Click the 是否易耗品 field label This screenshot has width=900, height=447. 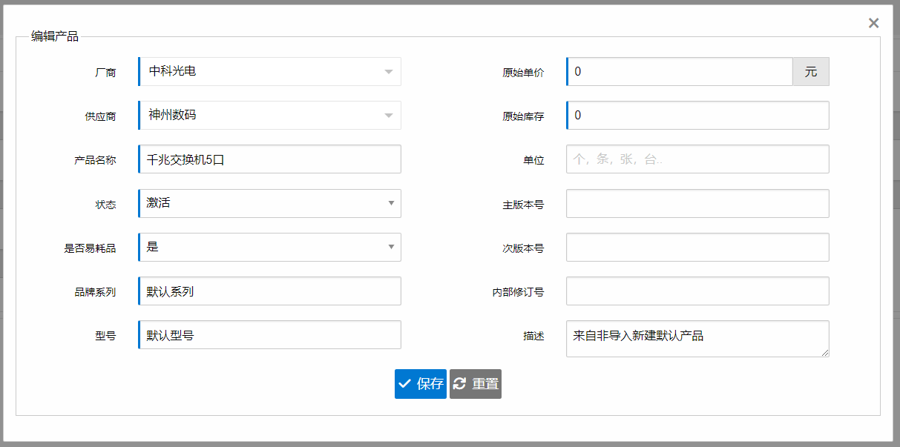click(x=90, y=248)
